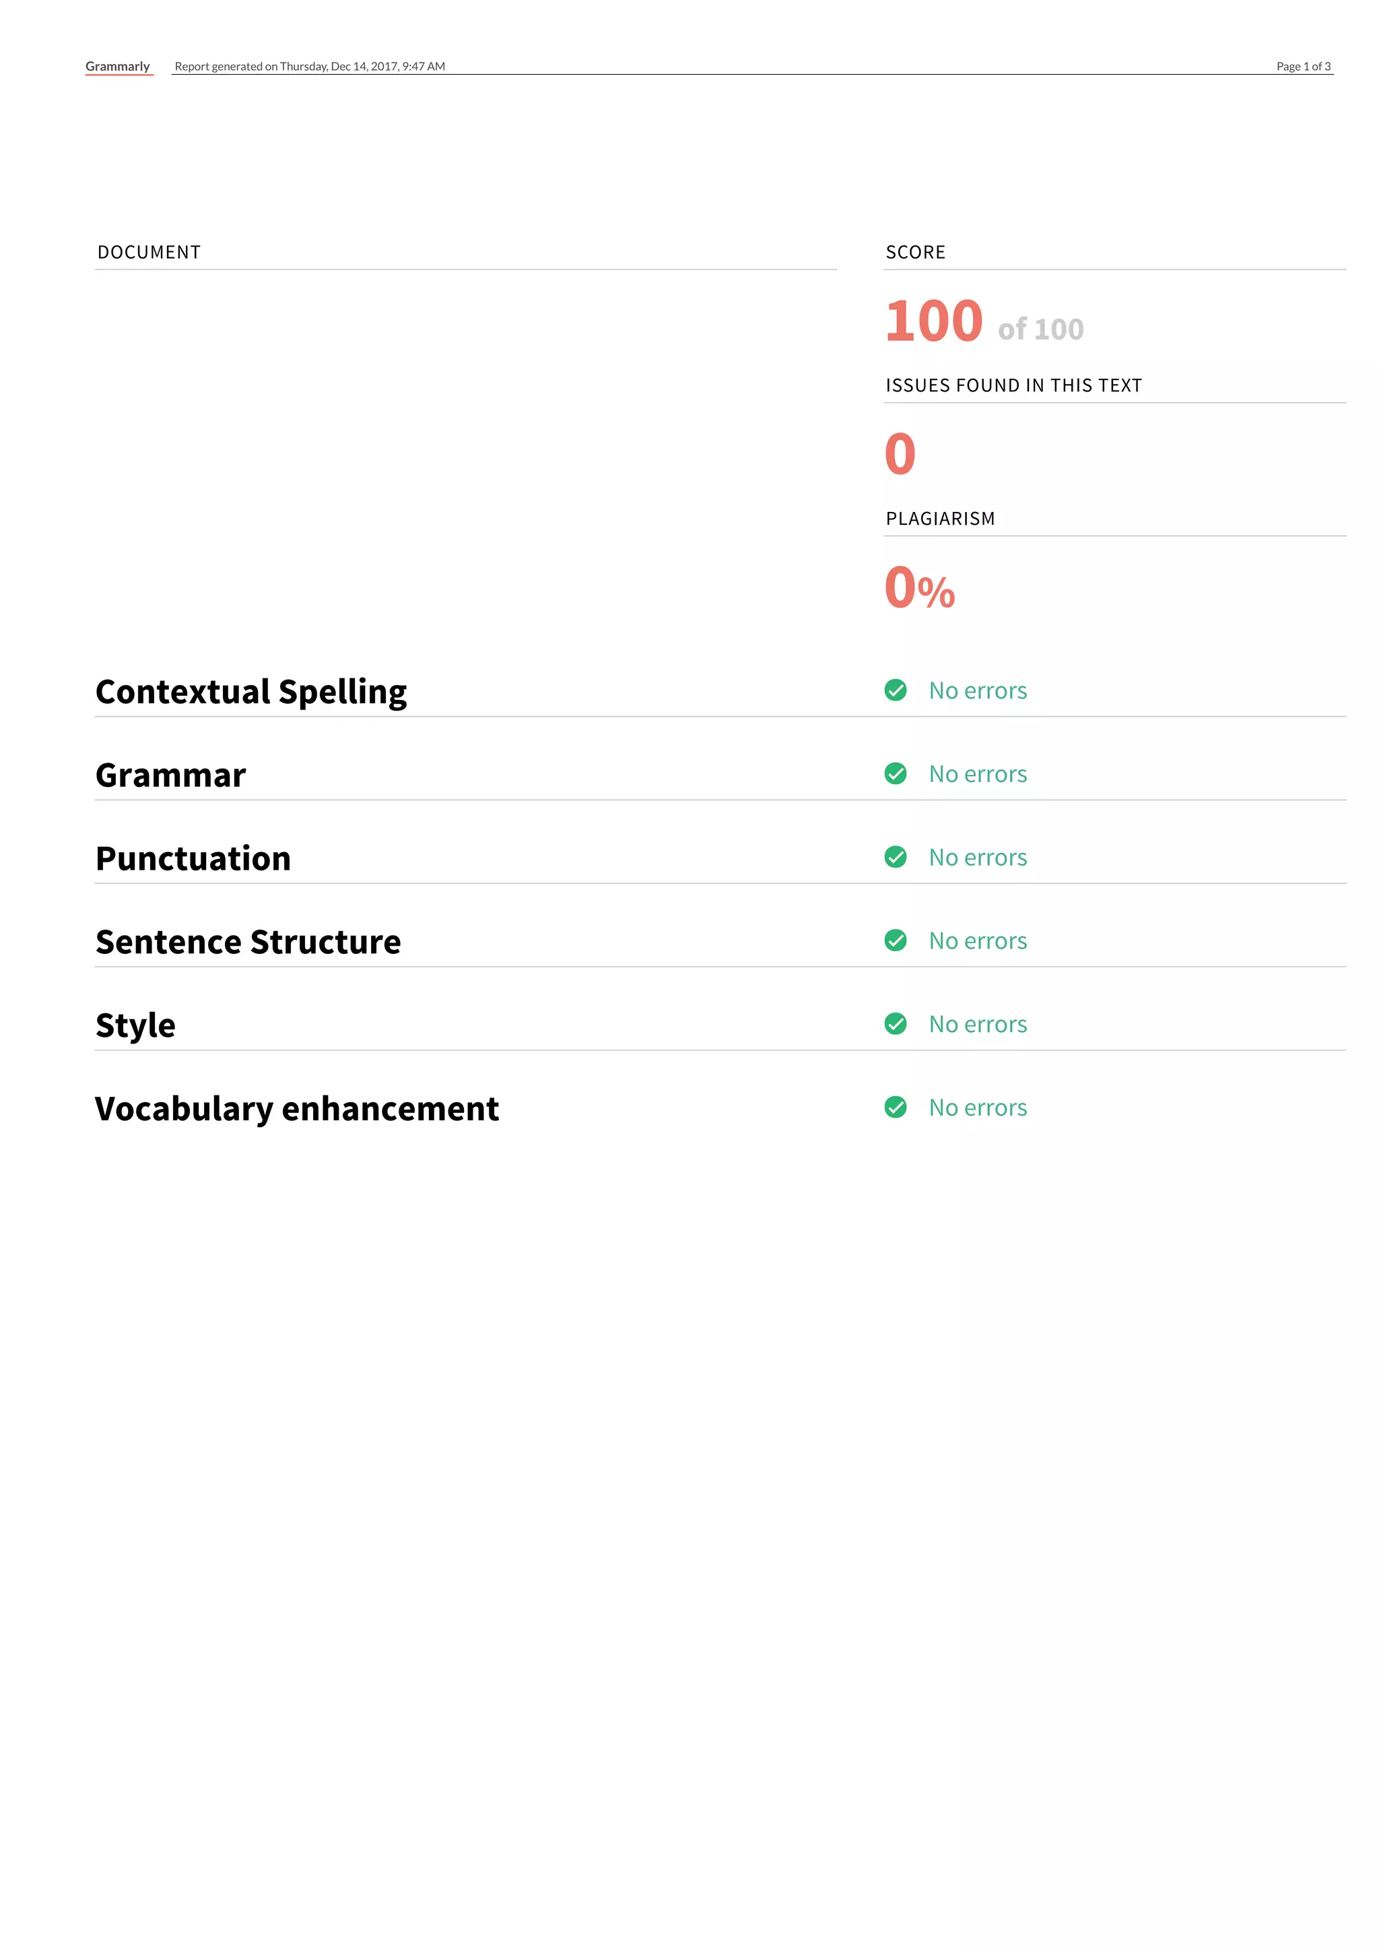Click the green checkmark in the Punctuation row

895,856
